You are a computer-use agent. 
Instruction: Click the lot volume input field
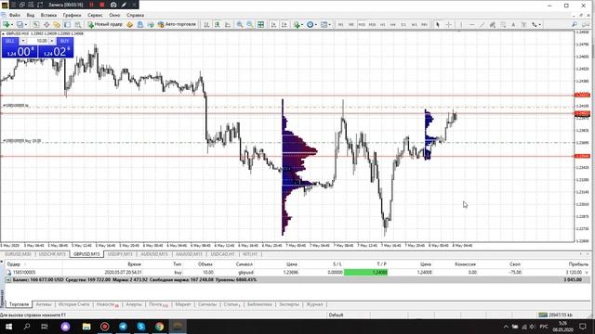click(x=38, y=41)
